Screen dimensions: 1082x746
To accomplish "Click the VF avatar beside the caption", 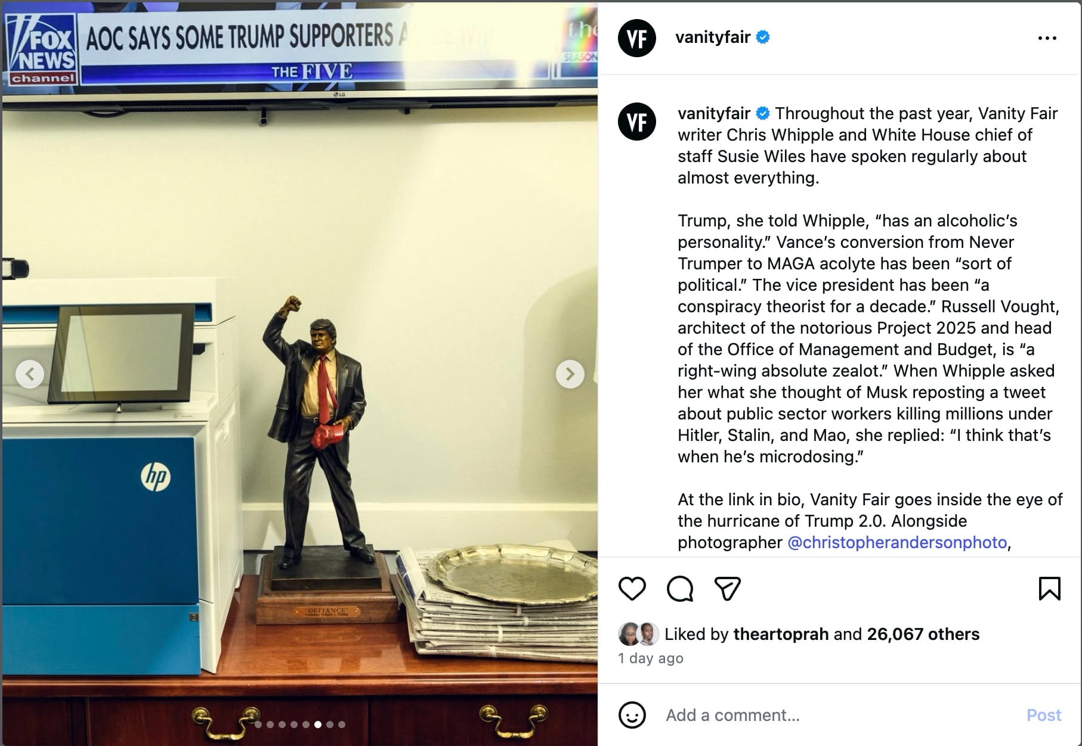I will click(x=637, y=122).
